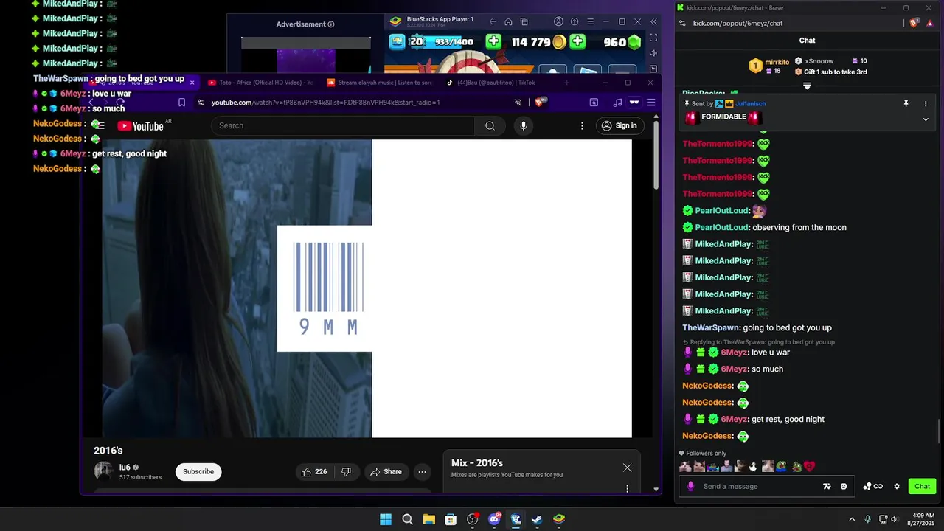Click the Chat send button
This screenshot has height=531, width=944.
pos(923,486)
